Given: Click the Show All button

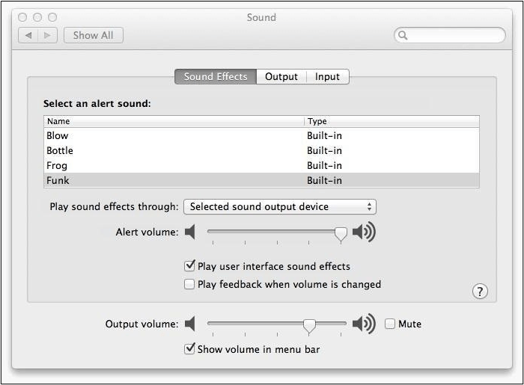Looking at the screenshot, I should [x=94, y=35].
